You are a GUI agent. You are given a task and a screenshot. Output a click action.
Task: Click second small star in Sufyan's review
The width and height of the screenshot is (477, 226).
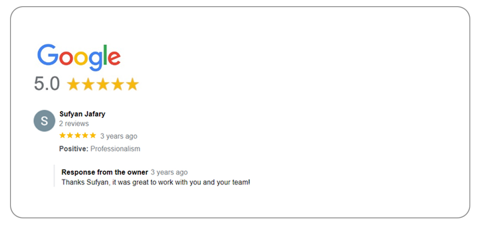(70, 136)
